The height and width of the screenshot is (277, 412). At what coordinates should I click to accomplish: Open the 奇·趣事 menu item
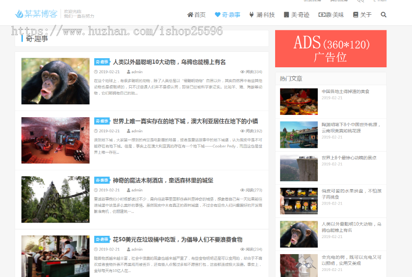click(x=228, y=15)
